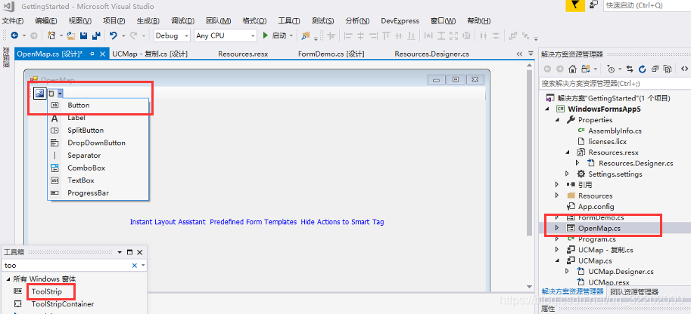Switch to the Resources.resx tab
Viewport: 691px width, 314px height.
[x=243, y=54]
